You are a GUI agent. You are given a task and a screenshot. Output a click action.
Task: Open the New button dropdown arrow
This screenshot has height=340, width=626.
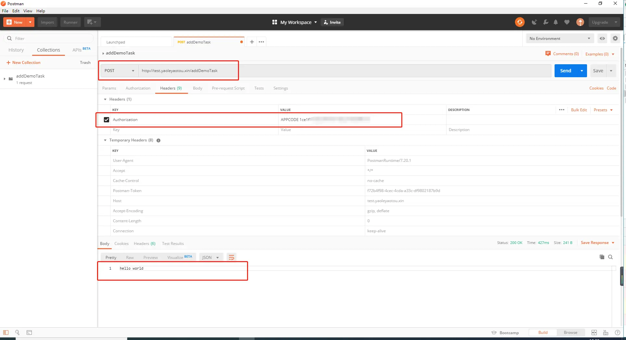[30, 22]
